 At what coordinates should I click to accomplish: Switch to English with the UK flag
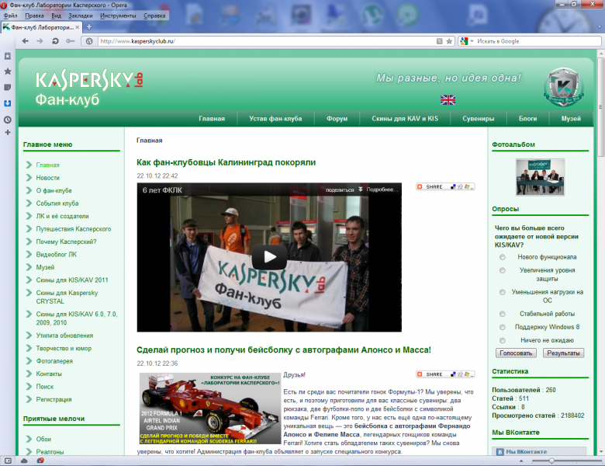(x=448, y=99)
